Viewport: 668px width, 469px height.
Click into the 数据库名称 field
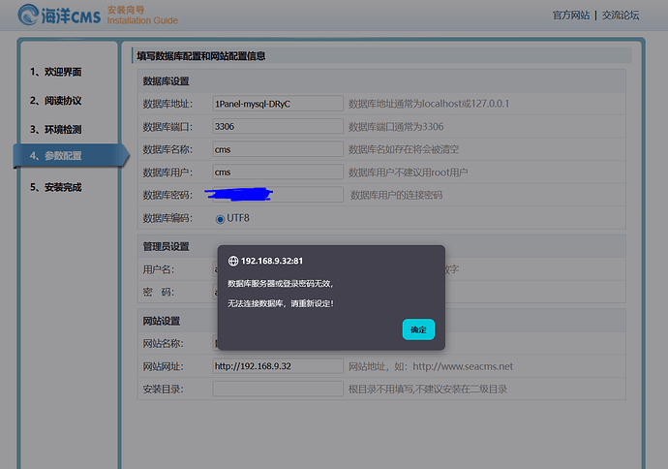coord(278,149)
